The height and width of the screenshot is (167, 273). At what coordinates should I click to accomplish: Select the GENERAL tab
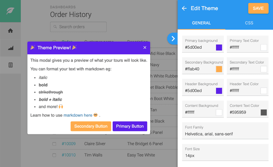point(201,23)
